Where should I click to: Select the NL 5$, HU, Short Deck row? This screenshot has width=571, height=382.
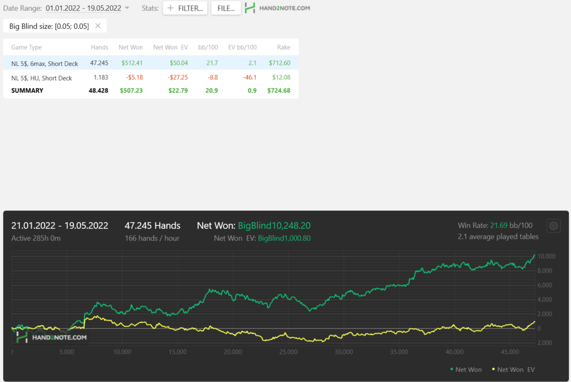(x=151, y=77)
